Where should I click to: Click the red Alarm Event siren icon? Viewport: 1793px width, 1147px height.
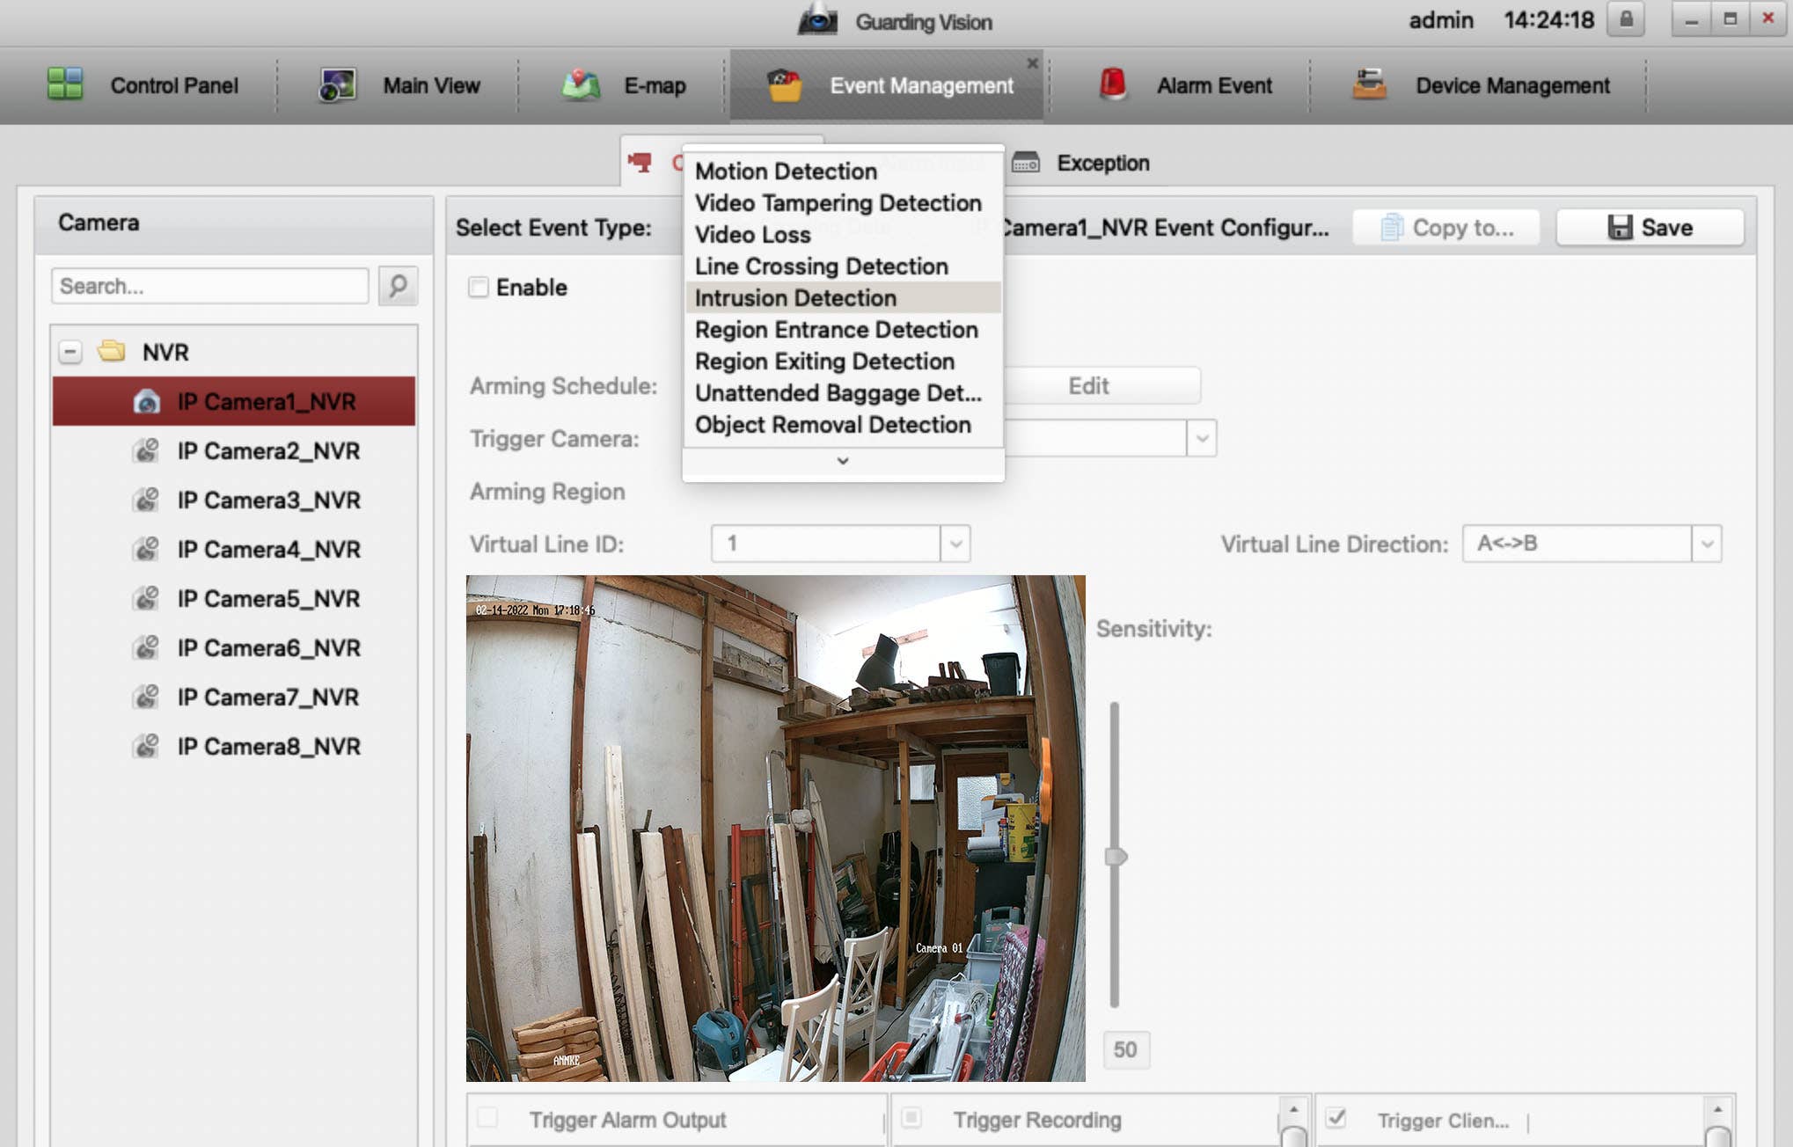point(1113,84)
